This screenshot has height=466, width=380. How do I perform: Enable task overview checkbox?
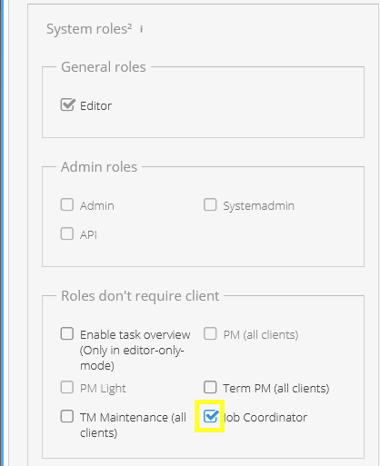click(x=67, y=333)
